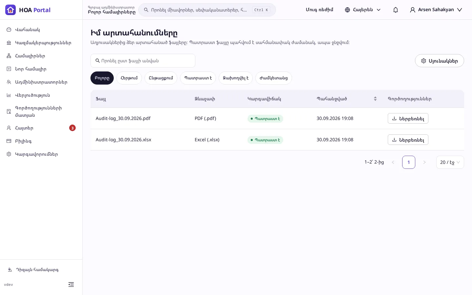Click the Բիլինգ card icon
The height and width of the screenshot is (295, 472).
click(x=9, y=141)
